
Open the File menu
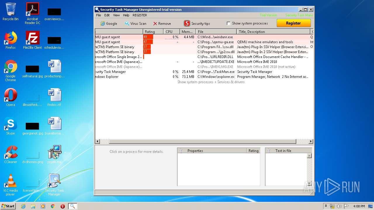coord(98,15)
